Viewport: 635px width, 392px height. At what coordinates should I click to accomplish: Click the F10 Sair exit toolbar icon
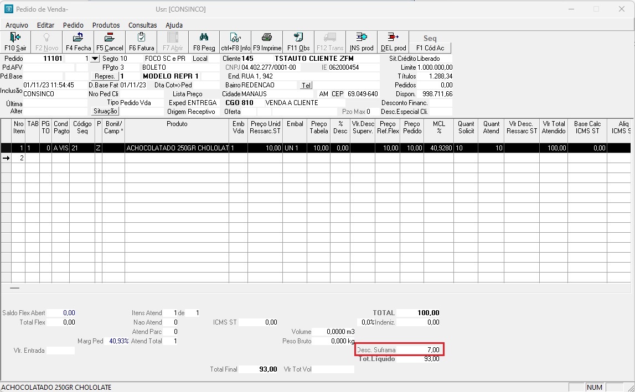coord(16,42)
